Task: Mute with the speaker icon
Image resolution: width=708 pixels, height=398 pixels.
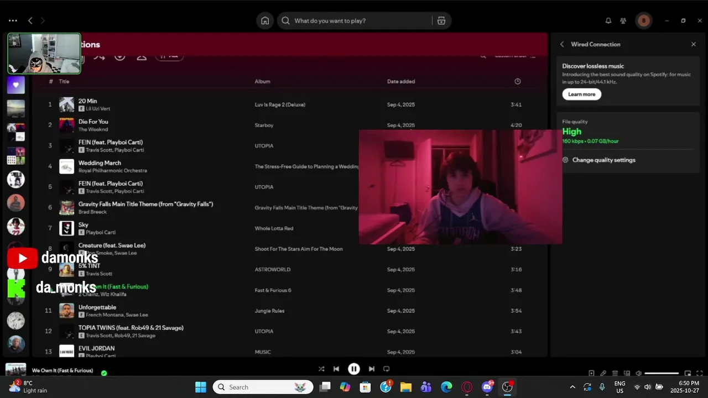Action: [x=638, y=373]
